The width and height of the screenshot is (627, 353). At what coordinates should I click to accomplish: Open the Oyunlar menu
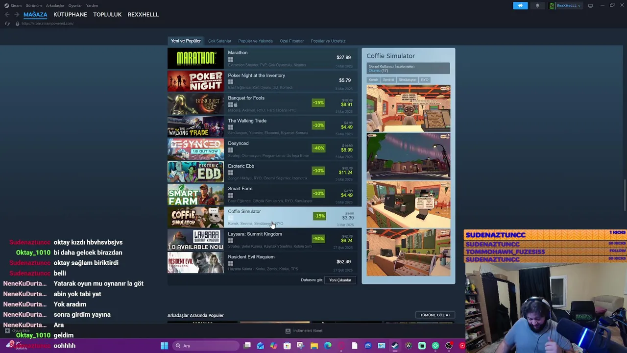(75, 5)
